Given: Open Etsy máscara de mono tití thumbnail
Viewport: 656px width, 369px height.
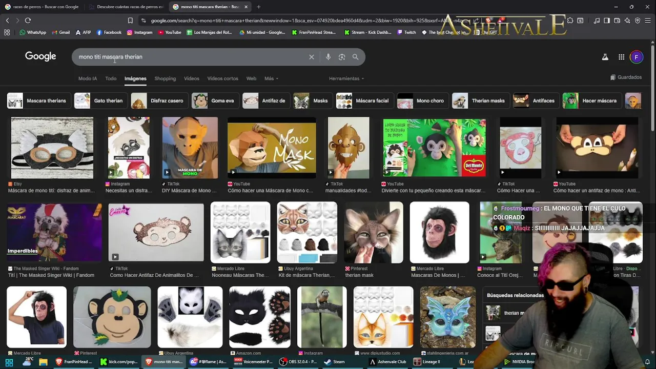Looking at the screenshot, I should tap(52, 148).
